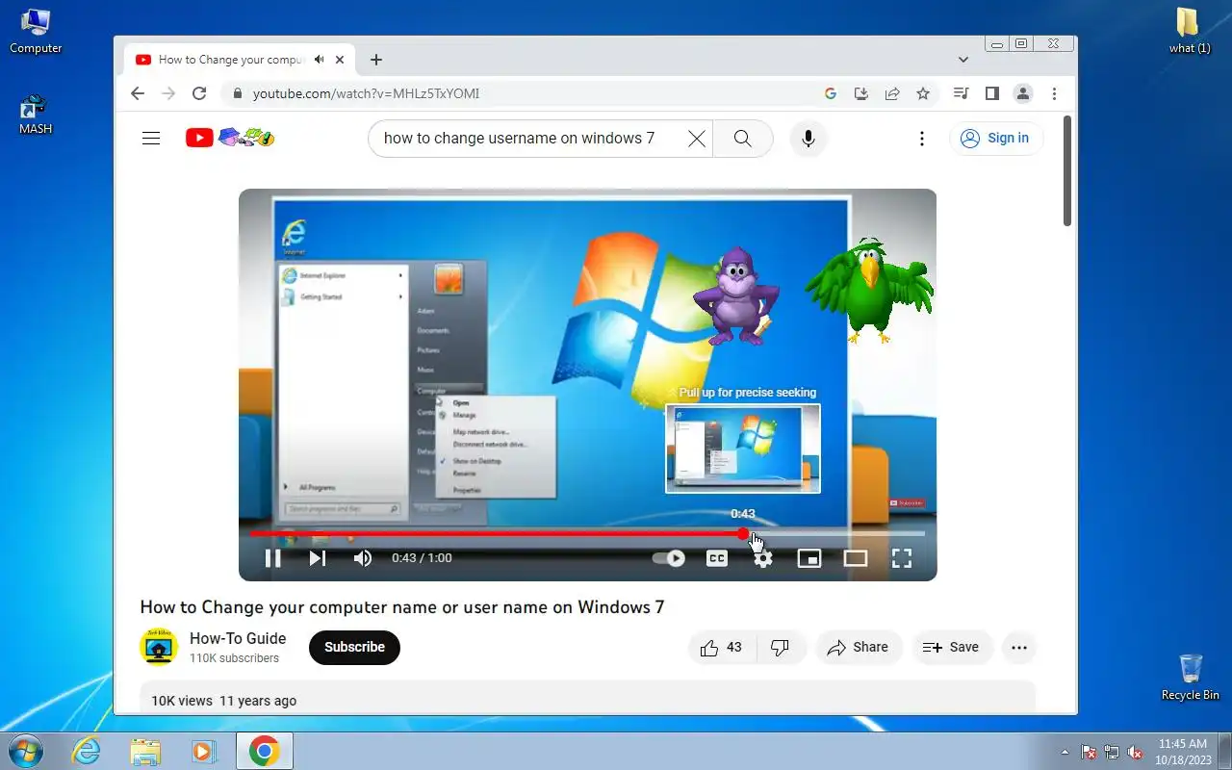This screenshot has width=1232, height=770.
Task: Enable the miniplayer
Action: point(809,558)
